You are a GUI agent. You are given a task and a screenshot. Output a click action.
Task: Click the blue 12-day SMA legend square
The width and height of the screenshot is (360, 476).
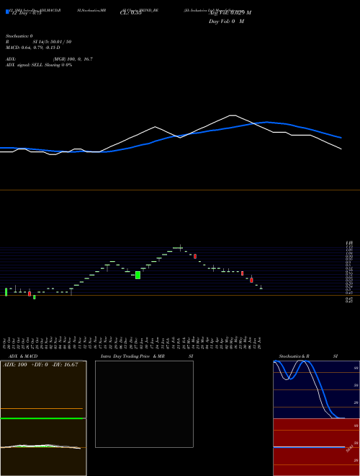tap(7, 12)
